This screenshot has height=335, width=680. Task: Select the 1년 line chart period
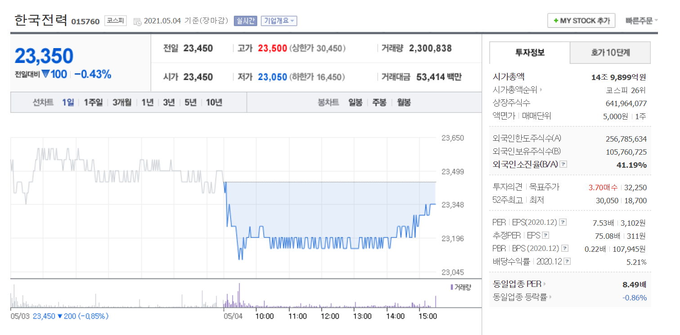(147, 103)
